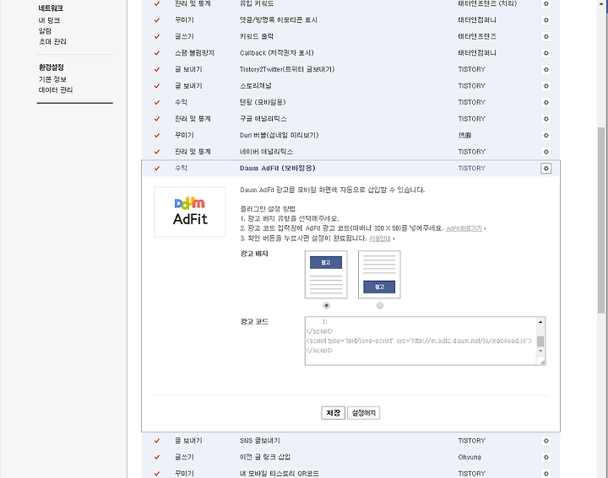The width and height of the screenshot is (608, 478).
Task: Open settings gear for Tistory2Twitter plugin
Action: 546,69
